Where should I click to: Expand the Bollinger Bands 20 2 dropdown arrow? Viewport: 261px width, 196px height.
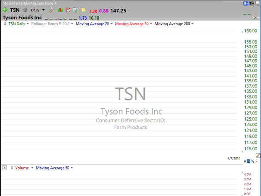72,24
